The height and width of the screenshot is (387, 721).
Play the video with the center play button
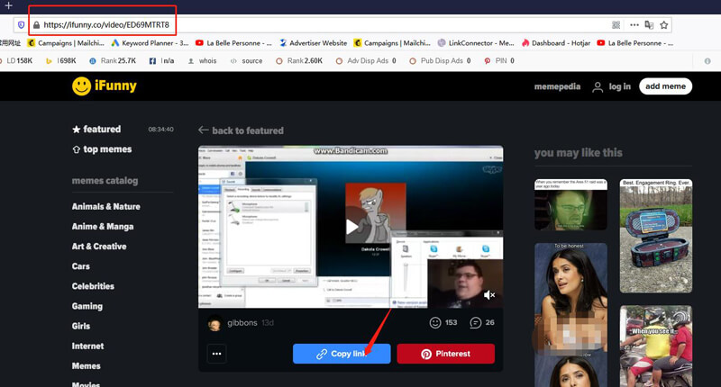tap(351, 226)
